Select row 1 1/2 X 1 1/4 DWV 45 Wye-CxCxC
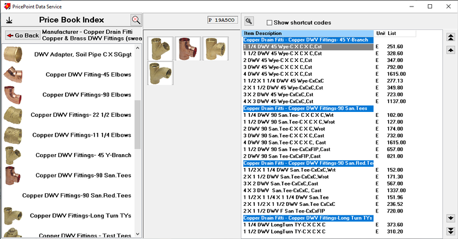Viewport: 458px width, 239px height. [308, 81]
